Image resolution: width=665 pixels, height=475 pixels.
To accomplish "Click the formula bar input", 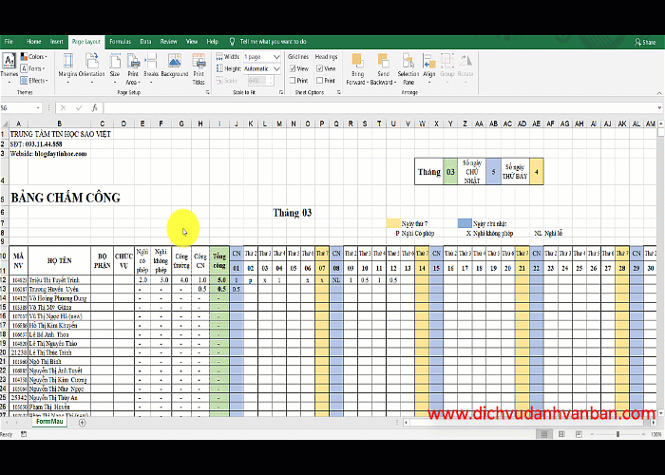I will point(380,108).
